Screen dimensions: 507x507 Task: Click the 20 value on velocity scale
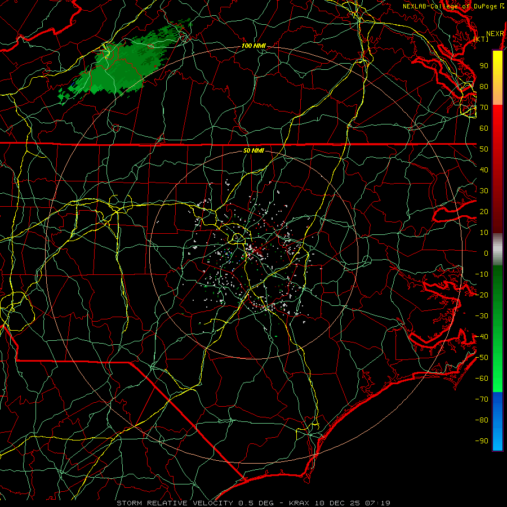pos(484,212)
